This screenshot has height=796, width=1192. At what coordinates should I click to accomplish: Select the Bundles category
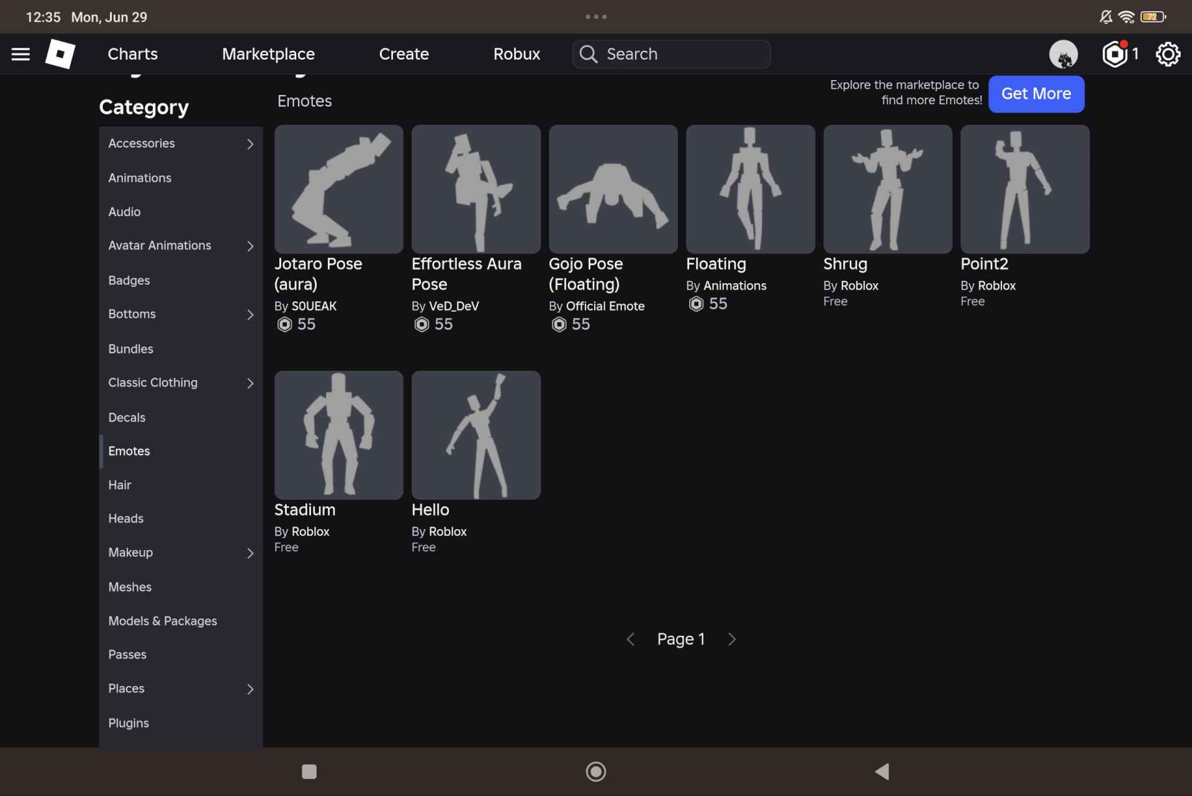181,349
